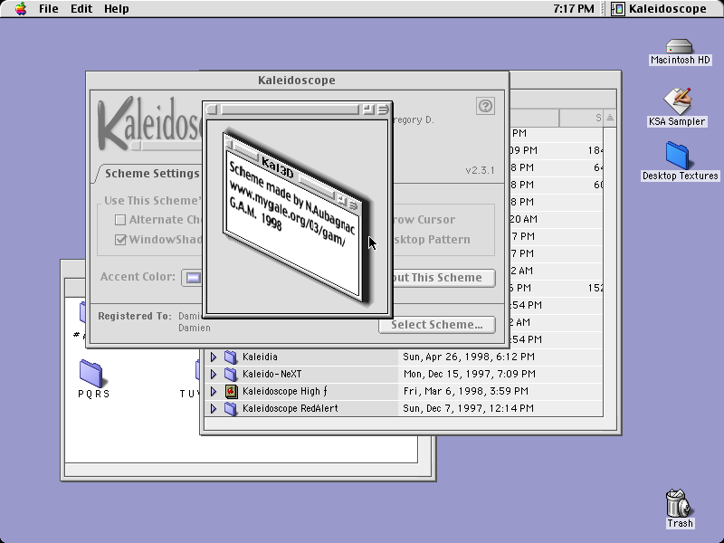
Task: Open the Macintosh HD drive icon
Action: coord(680,47)
